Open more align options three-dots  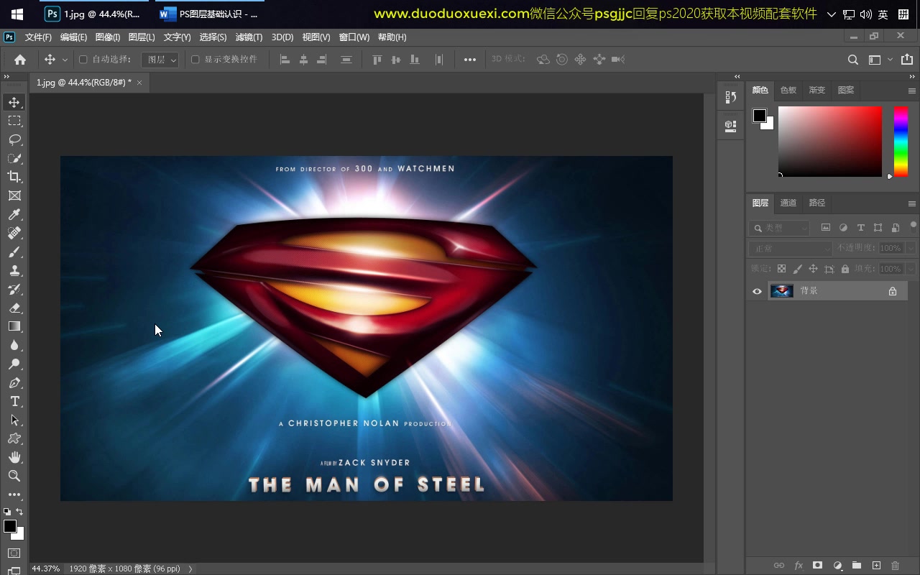(x=470, y=60)
